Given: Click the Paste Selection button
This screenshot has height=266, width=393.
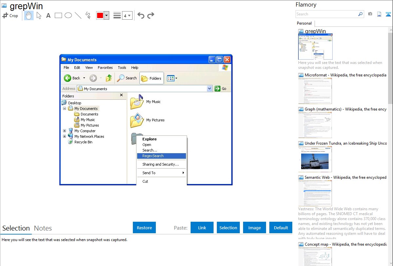Looking at the screenshot, I should 228,228.
